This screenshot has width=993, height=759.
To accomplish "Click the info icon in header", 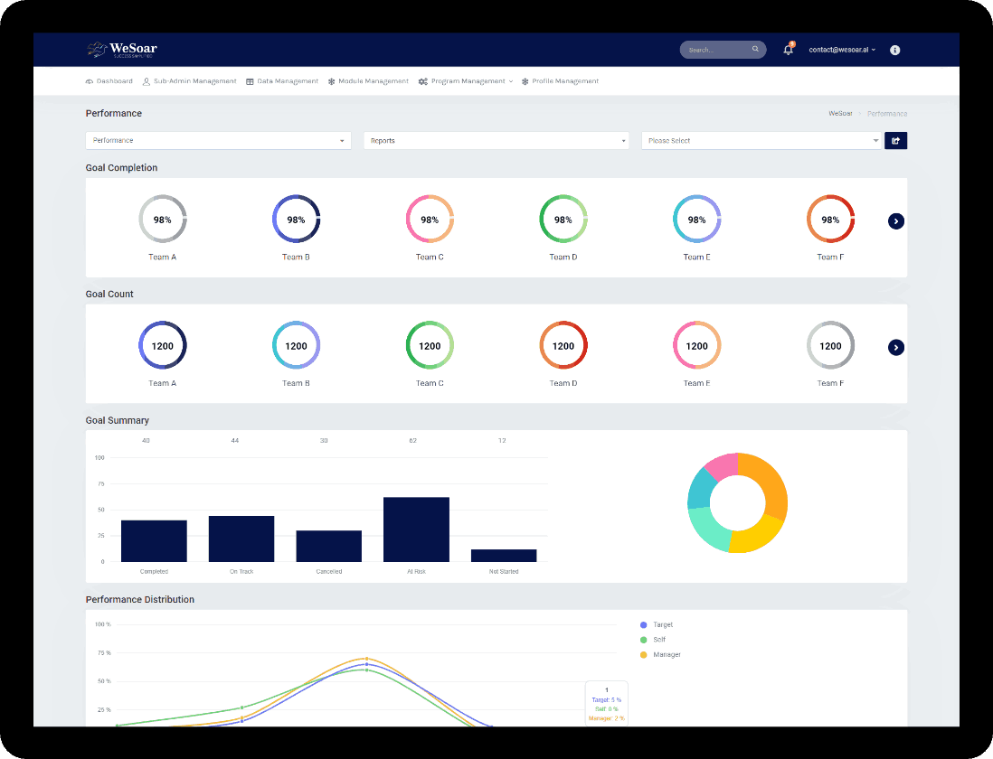I will [x=894, y=50].
